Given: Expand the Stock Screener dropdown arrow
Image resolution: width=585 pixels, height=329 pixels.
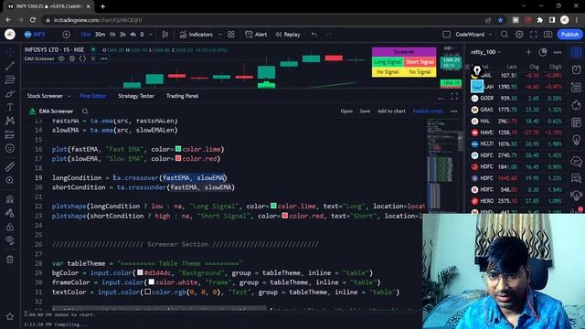Looking at the screenshot, I should (x=69, y=96).
